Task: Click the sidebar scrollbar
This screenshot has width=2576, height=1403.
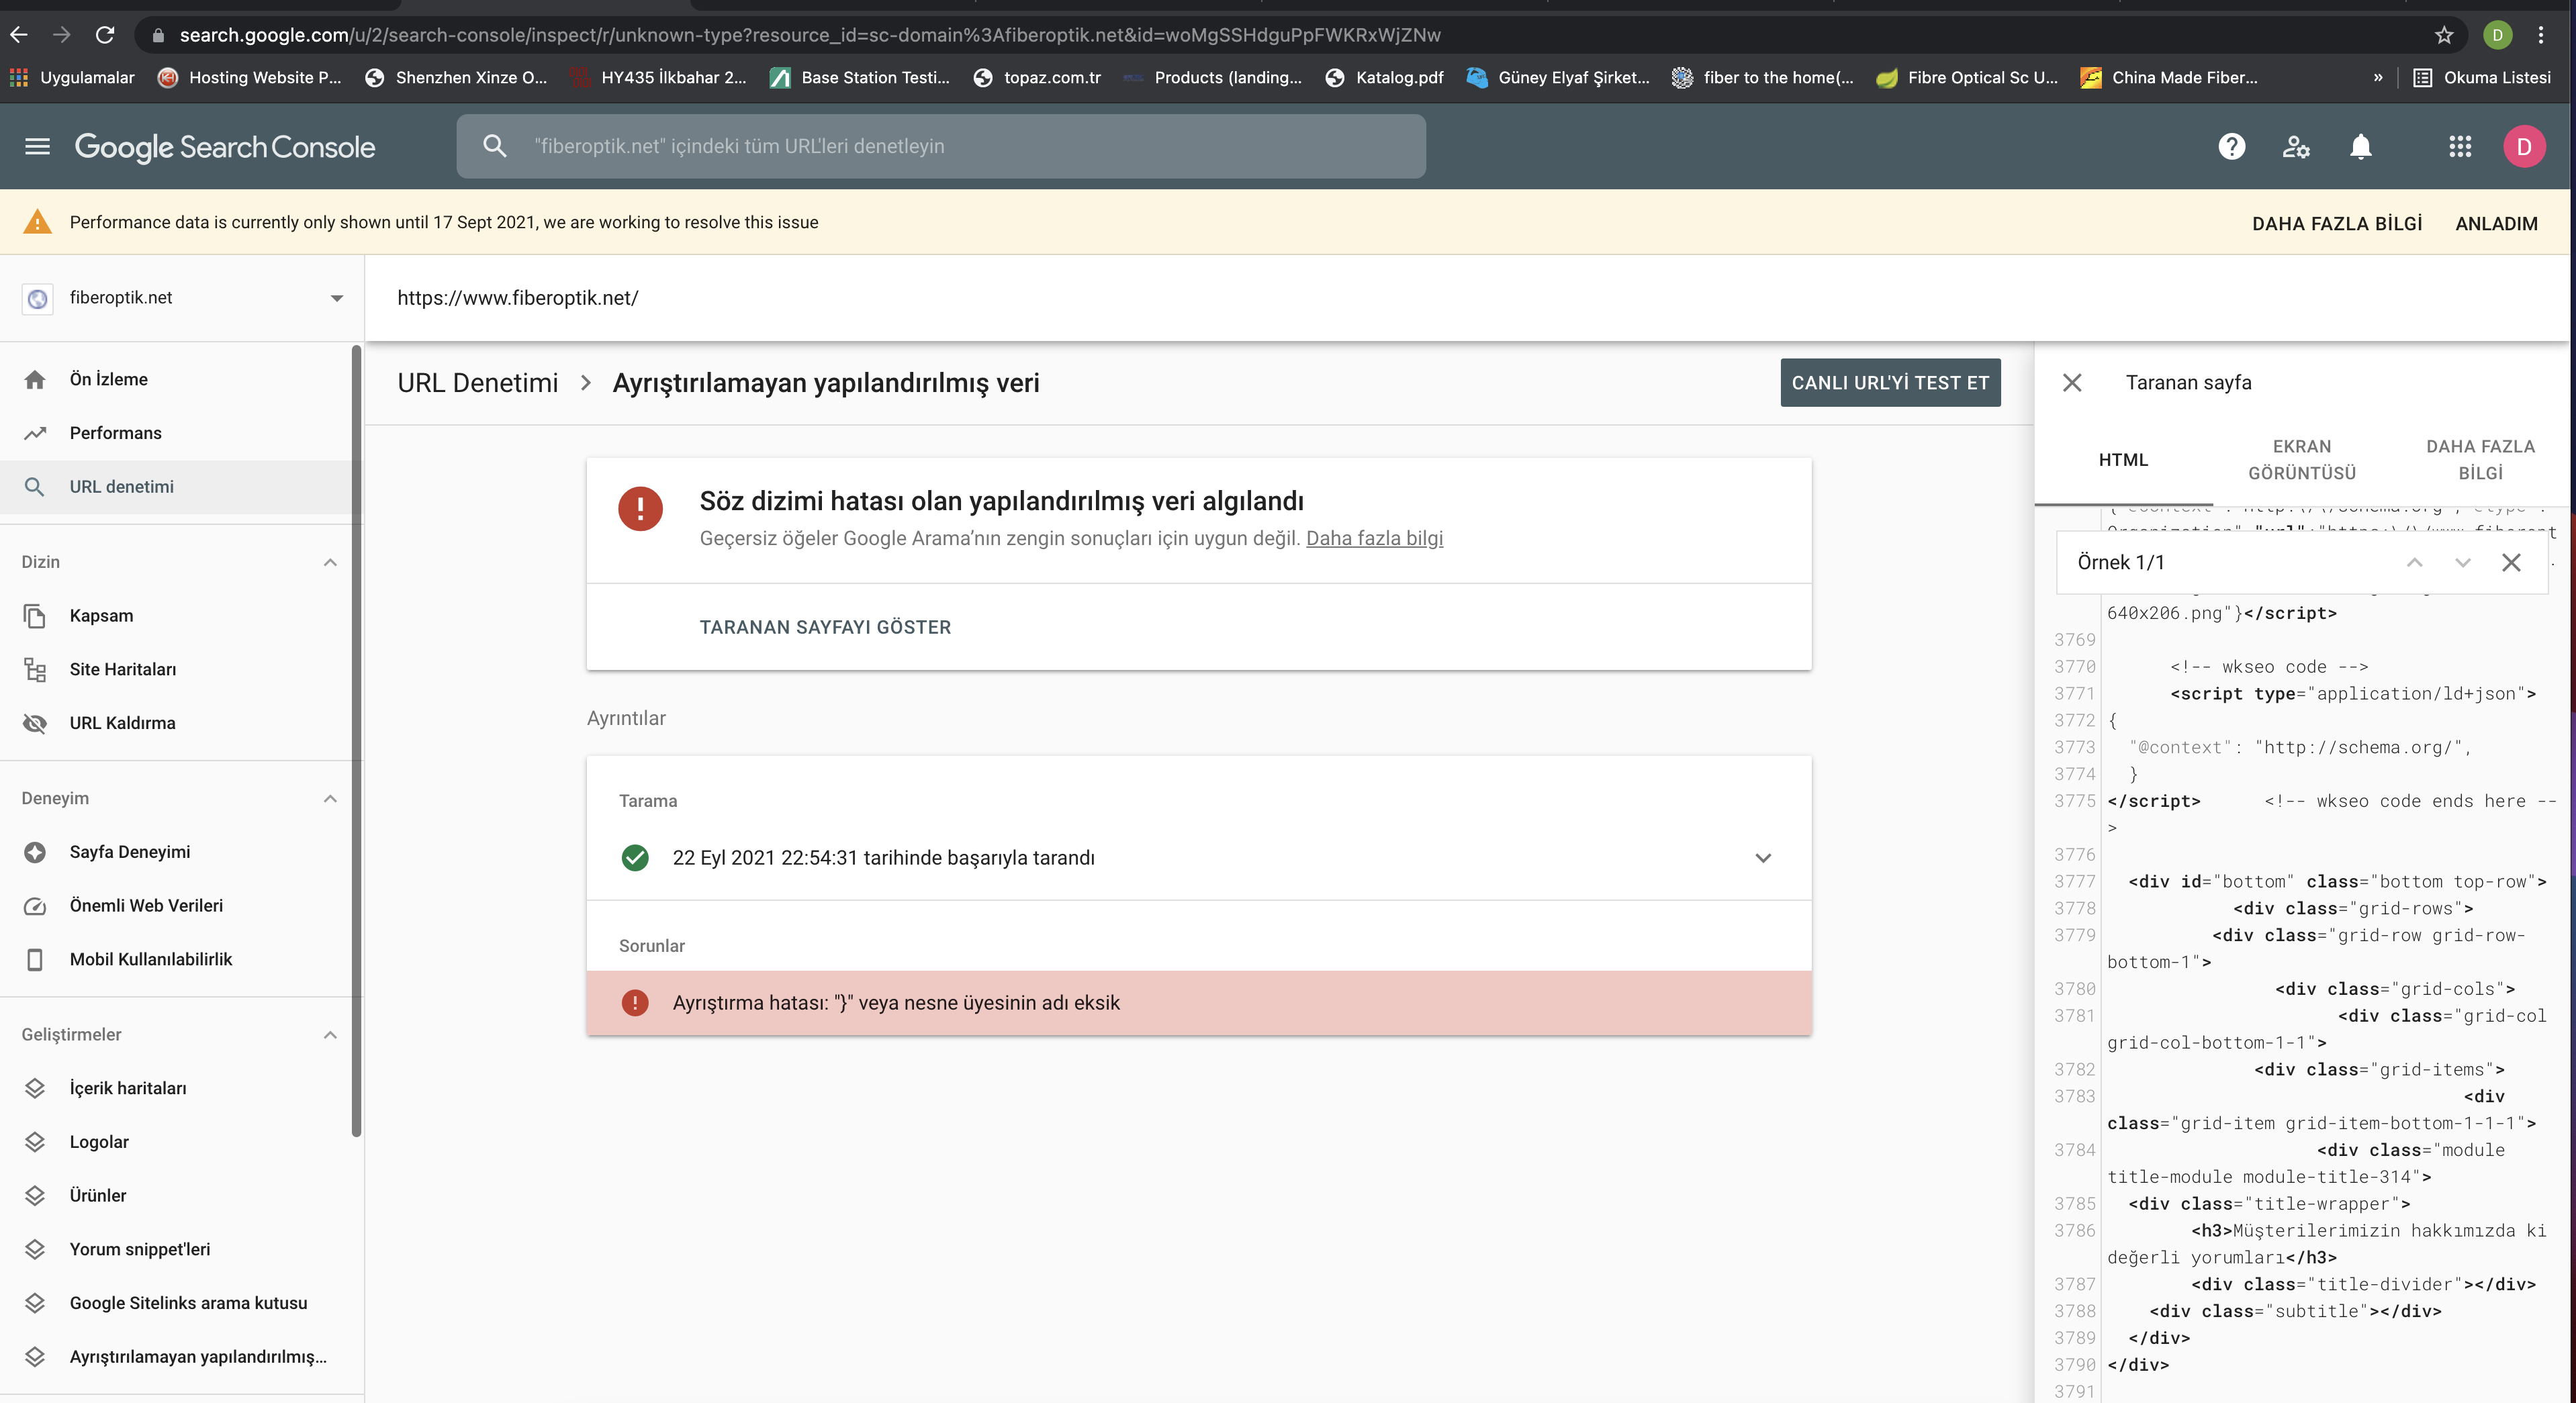Action: (x=356, y=742)
